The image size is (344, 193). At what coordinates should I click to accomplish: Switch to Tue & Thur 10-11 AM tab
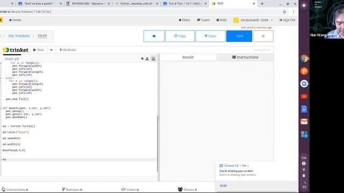click(185, 4)
